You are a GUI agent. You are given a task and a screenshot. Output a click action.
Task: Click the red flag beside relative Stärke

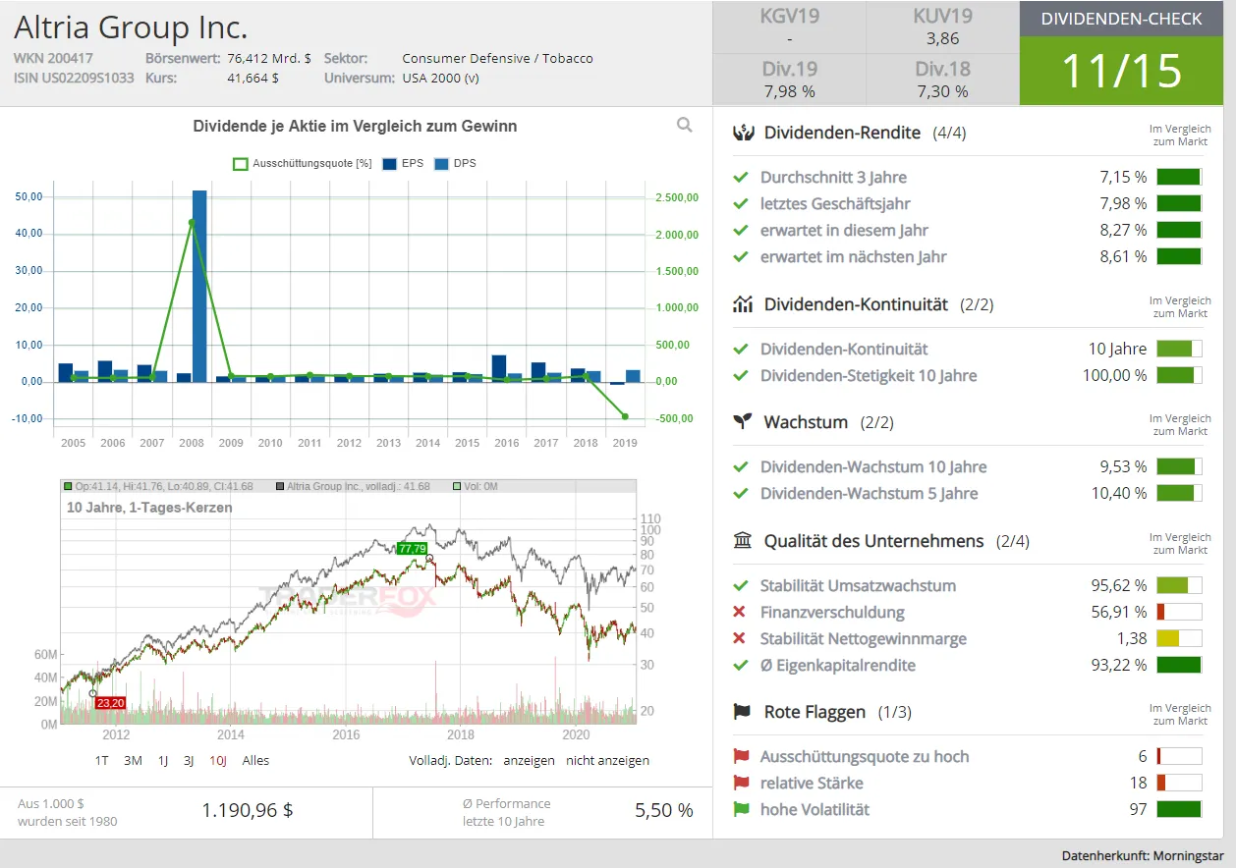pyautogui.click(x=741, y=783)
